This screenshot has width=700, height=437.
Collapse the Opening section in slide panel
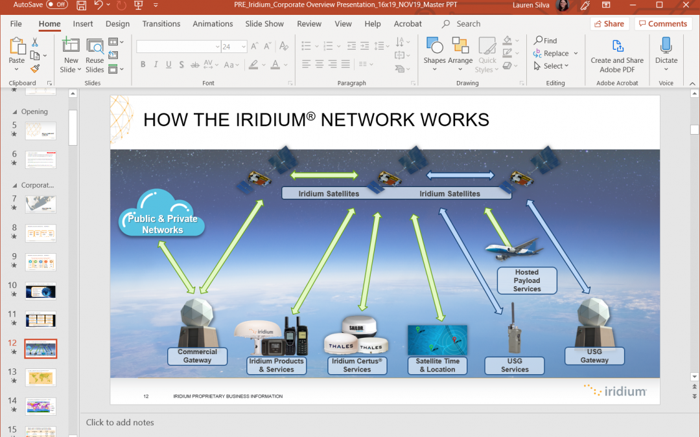coord(15,112)
